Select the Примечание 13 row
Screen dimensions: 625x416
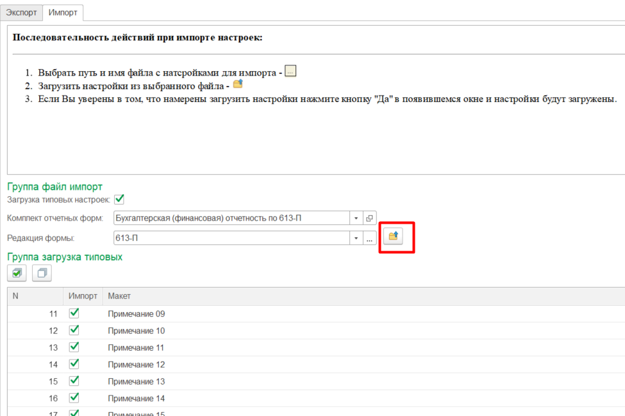point(136,381)
